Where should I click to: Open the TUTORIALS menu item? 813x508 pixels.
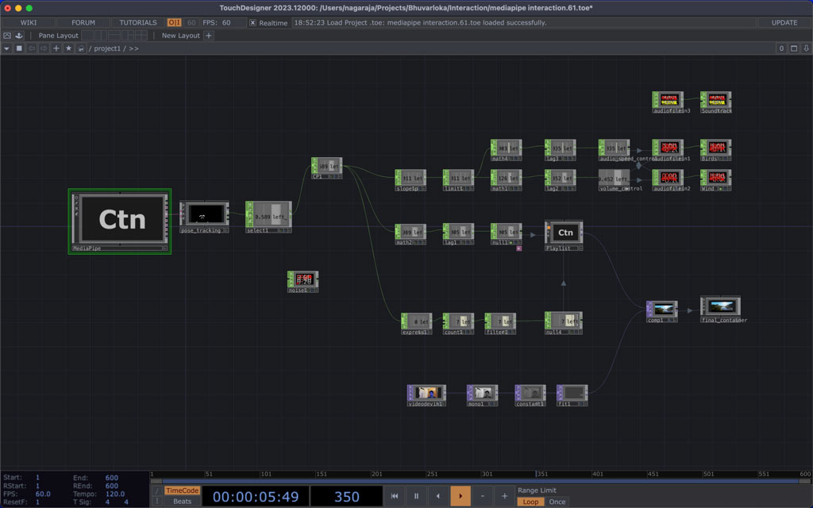click(137, 23)
